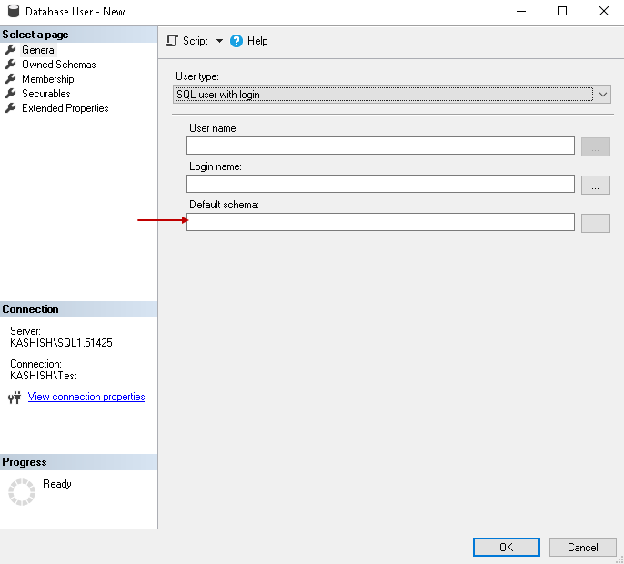Click View connection properties link
The image size is (624, 564).
pos(86,397)
